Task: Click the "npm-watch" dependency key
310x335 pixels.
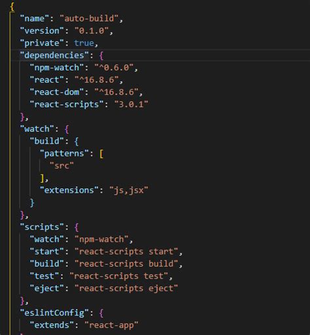Action: point(57,68)
